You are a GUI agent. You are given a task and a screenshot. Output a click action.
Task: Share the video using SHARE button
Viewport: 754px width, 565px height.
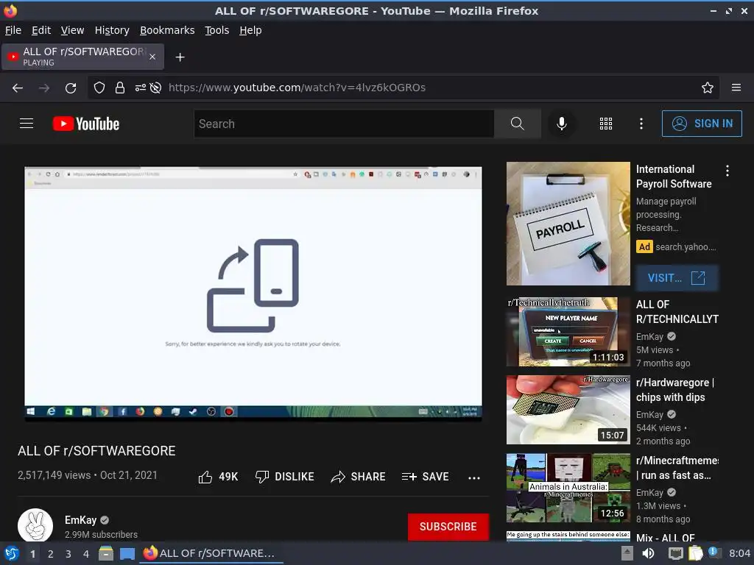(x=359, y=477)
